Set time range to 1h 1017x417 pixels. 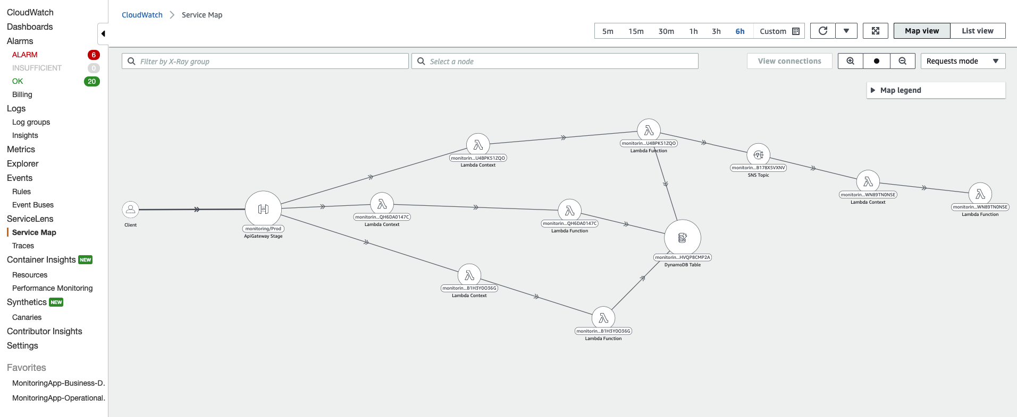[693, 31]
